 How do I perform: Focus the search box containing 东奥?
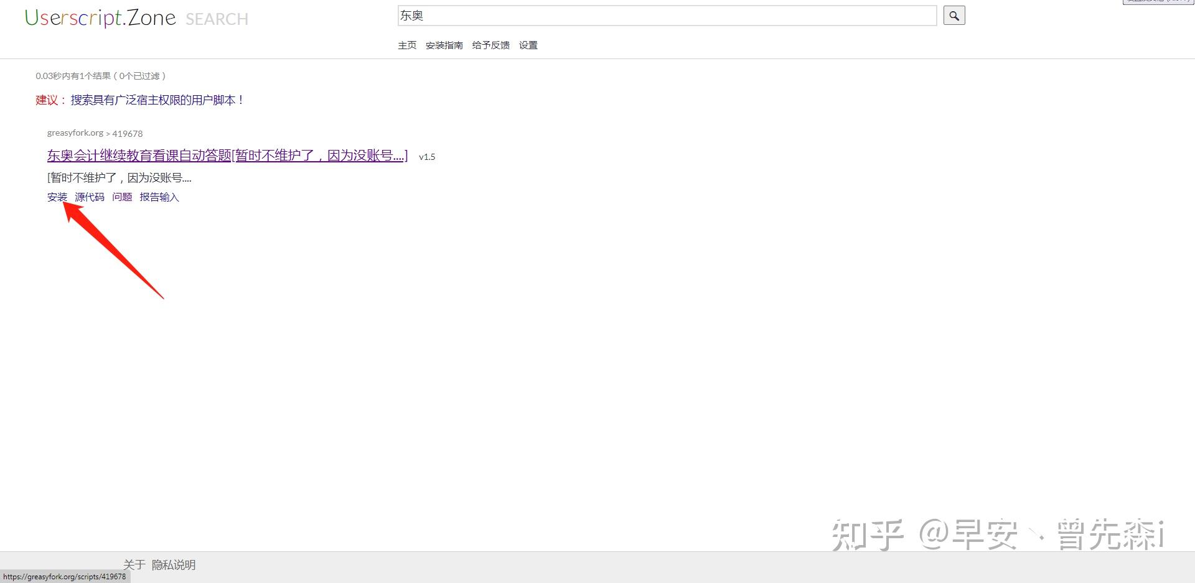pos(667,16)
